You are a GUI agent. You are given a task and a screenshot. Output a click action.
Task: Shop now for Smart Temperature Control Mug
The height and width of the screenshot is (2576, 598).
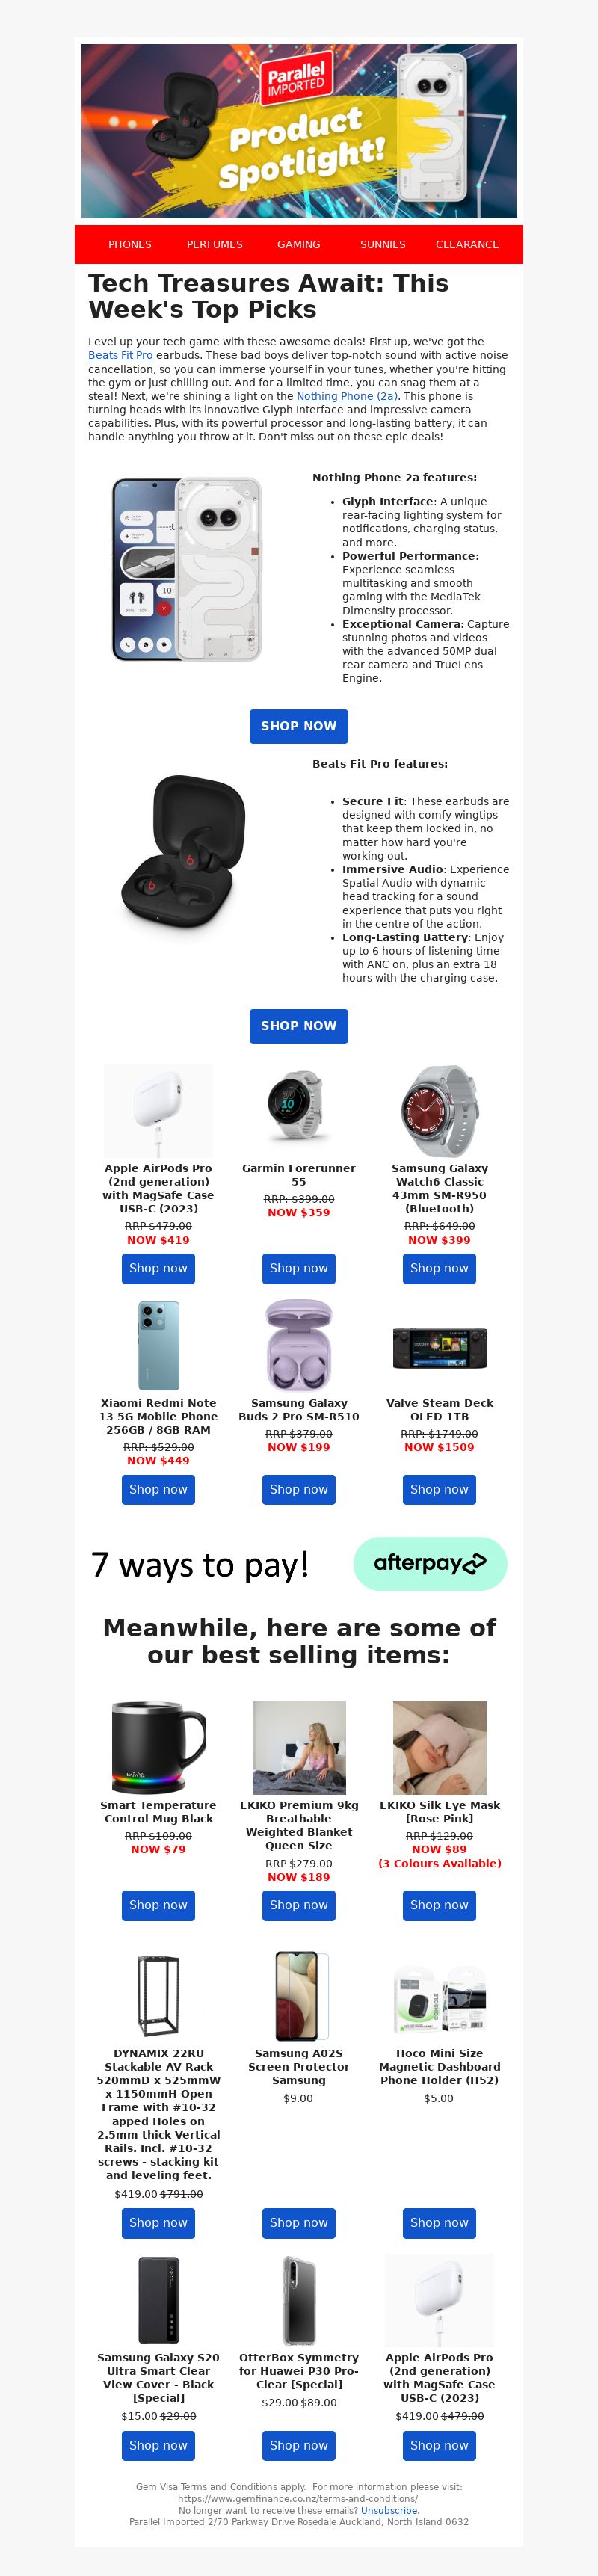(x=158, y=1905)
